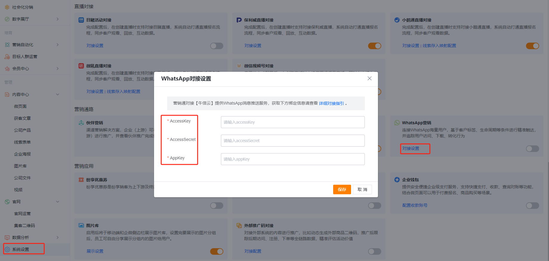Open 企业钱包 配置收款账号 link
The width and height of the screenshot is (549, 261).
pyautogui.click(x=415, y=205)
